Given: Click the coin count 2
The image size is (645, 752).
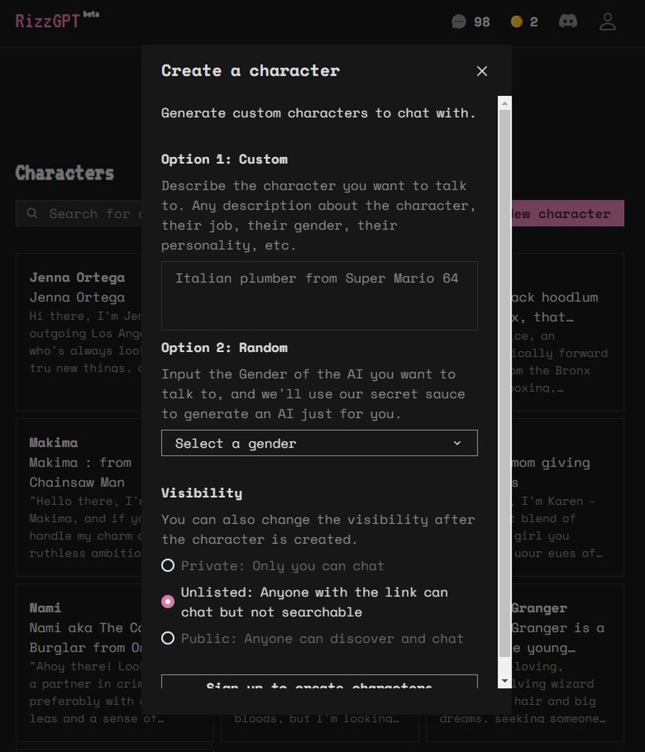Looking at the screenshot, I should pos(534,22).
